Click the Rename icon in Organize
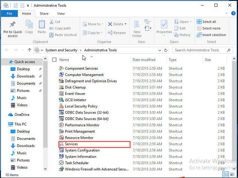238x178 pixels. tap(110, 33)
